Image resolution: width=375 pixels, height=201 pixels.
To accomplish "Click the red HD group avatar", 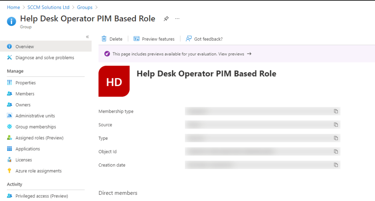I will 114,81.
